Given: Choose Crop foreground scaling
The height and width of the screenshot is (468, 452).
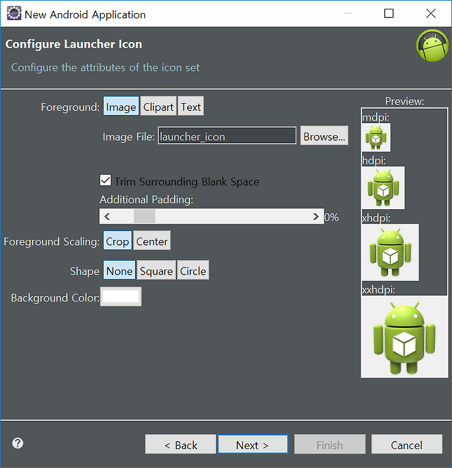Looking at the screenshot, I should point(117,241).
